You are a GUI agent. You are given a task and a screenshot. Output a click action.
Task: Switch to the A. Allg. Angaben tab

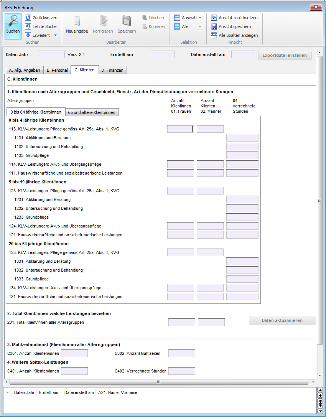(x=25, y=70)
